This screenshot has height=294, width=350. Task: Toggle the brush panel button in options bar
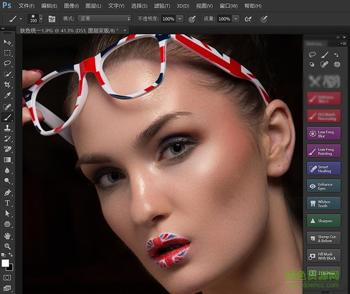pos(52,19)
